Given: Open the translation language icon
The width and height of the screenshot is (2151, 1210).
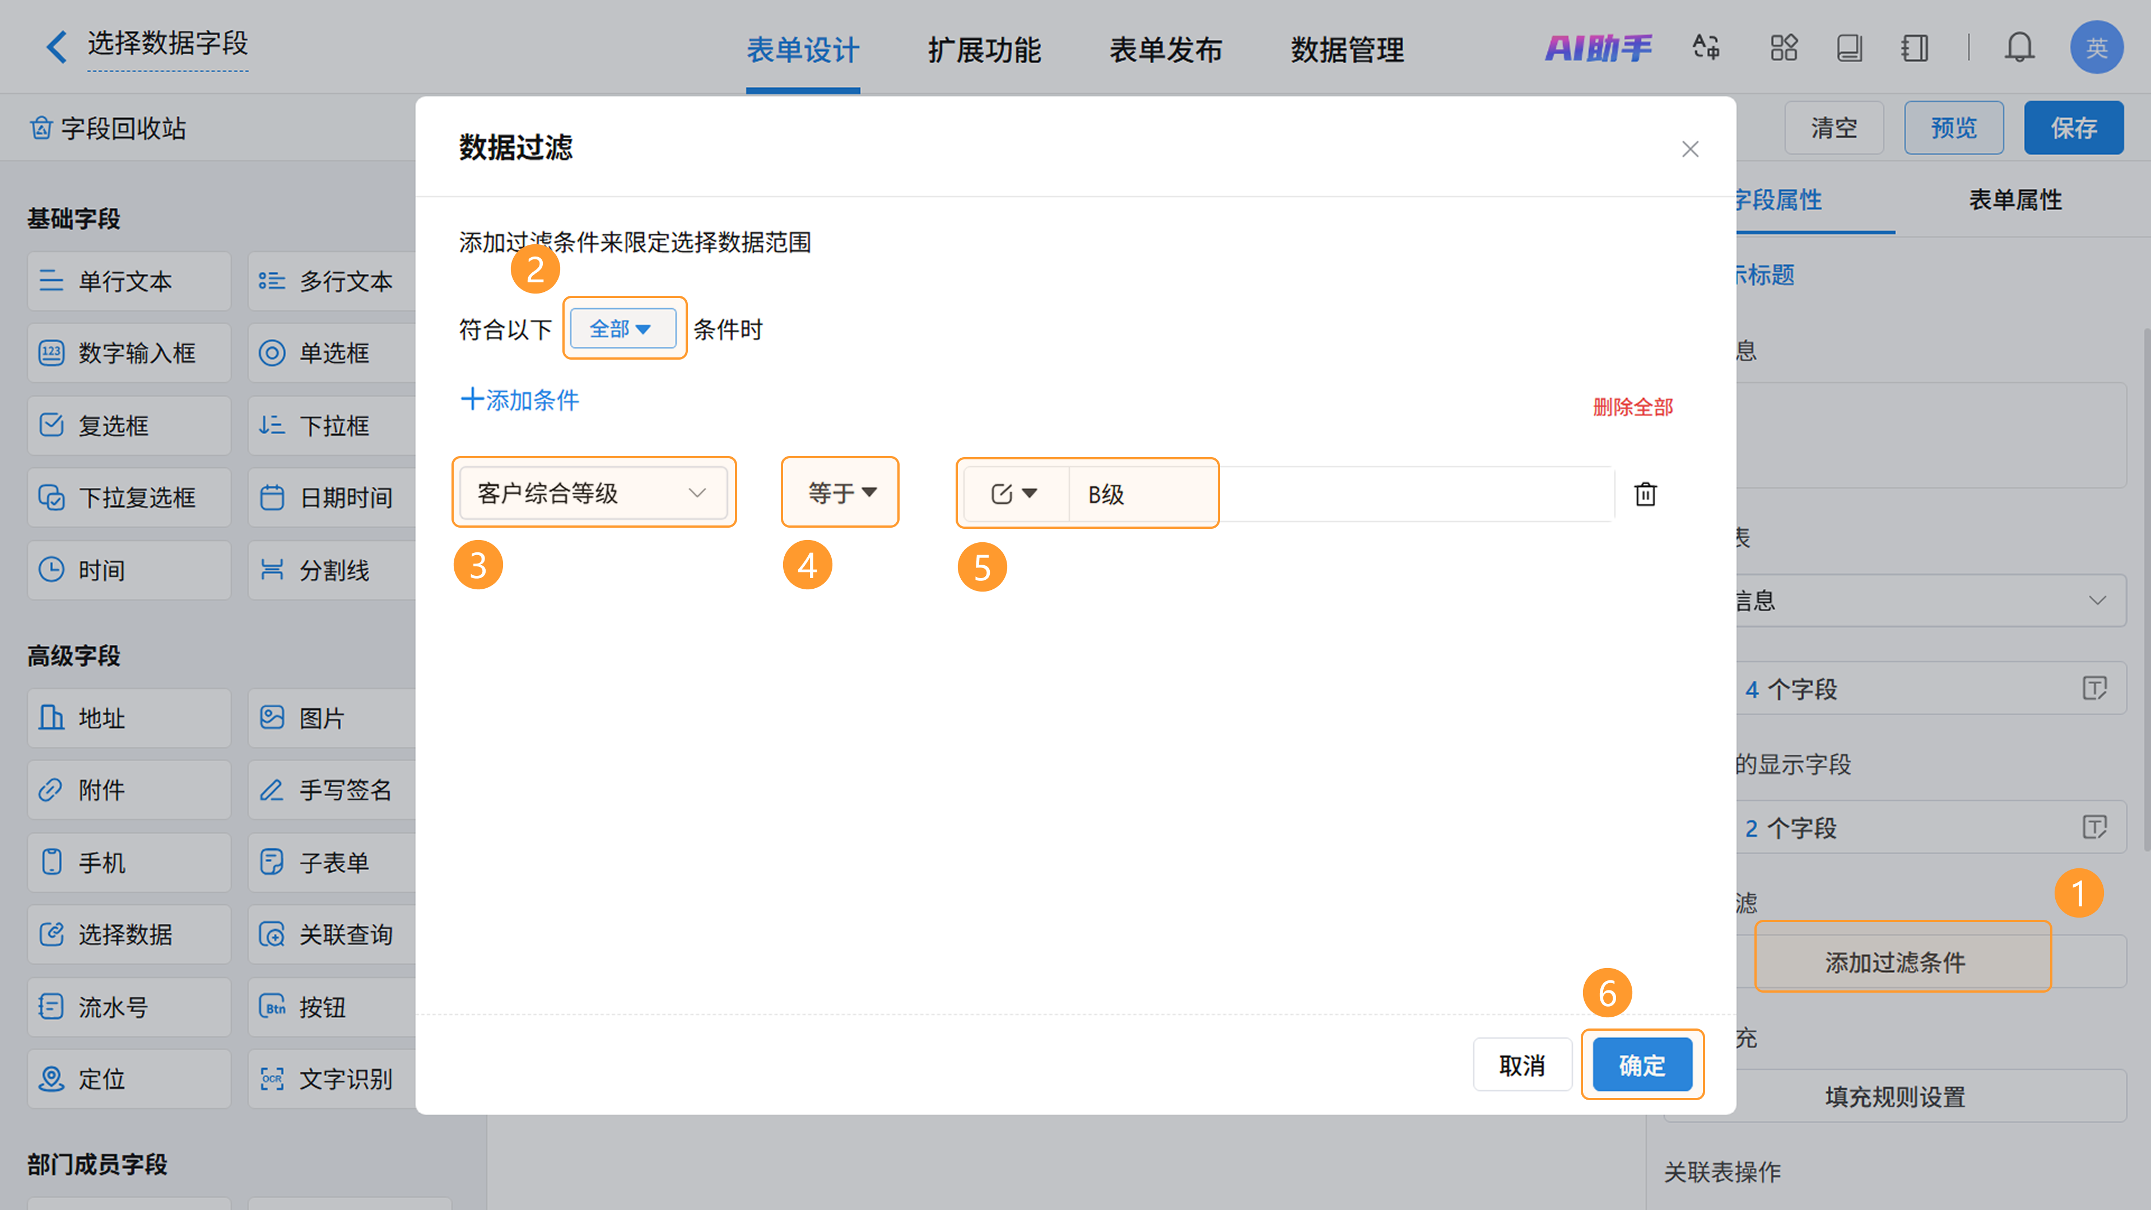Looking at the screenshot, I should coord(1706,48).
